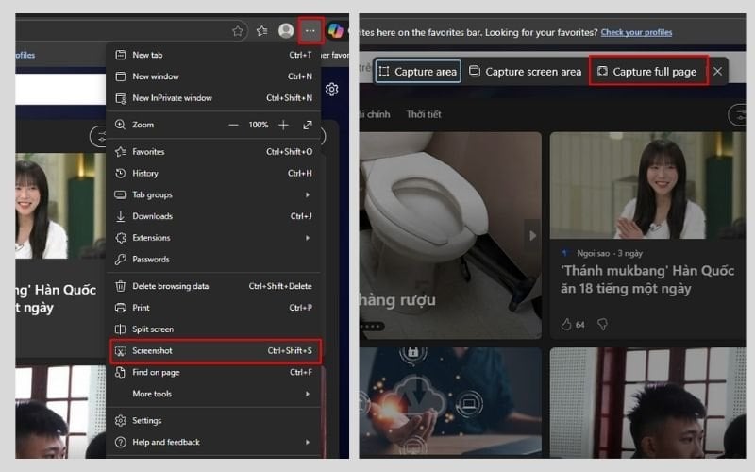The width and height of the screenshot is (755, 472).
Task: Select Split screen menu entry
Action: [214, 329]
